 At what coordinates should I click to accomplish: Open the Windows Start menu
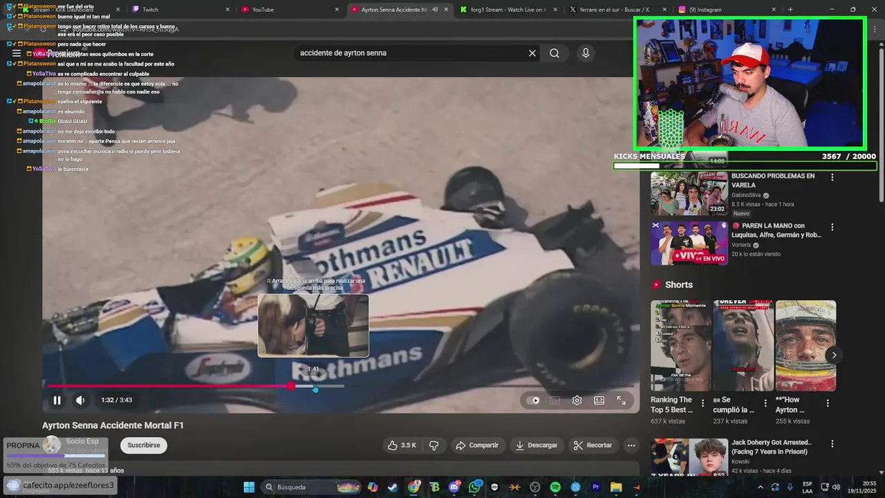point(249,487)
